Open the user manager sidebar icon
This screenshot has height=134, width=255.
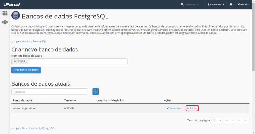click(x=5, y=22)
